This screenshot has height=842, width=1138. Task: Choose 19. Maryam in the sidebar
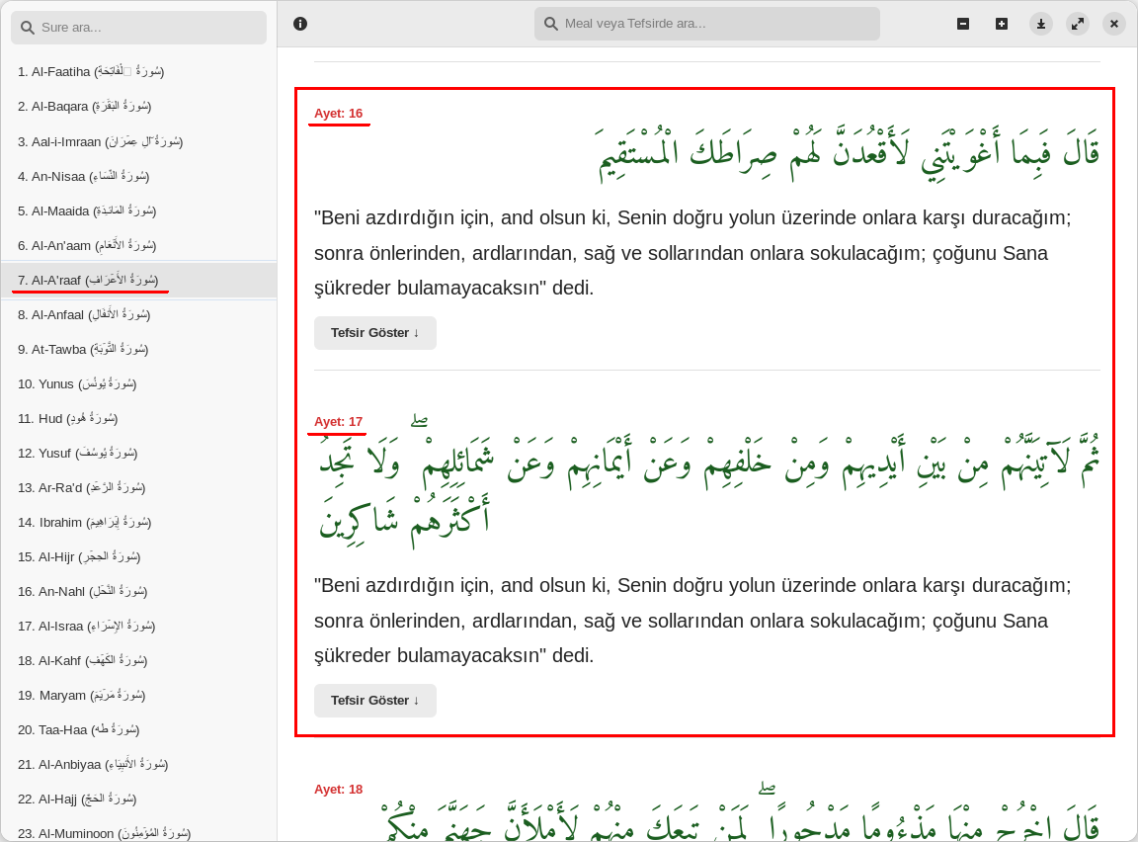[80, 695]
